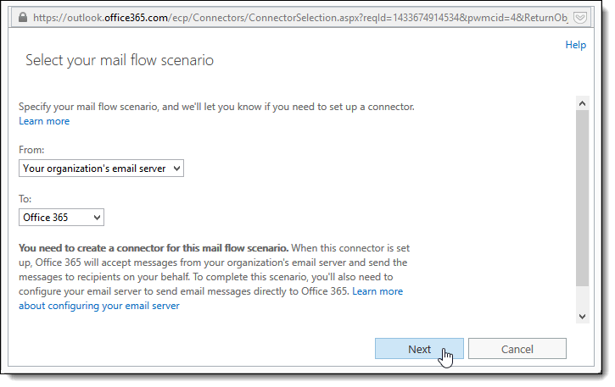The image size is (615, 387).
Task: Click the scrollbar up arrow
Action: coord(582,102)
